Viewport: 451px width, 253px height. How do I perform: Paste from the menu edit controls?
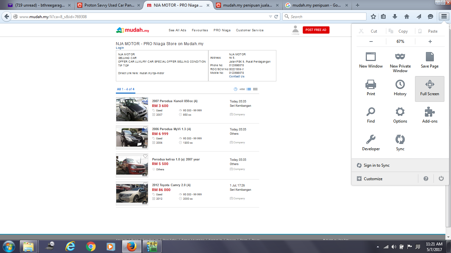pos(430,31)
